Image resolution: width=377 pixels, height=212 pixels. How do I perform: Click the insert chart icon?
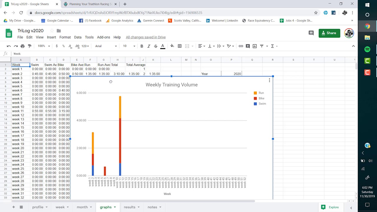pyautogui.click(x=255, y=46)
